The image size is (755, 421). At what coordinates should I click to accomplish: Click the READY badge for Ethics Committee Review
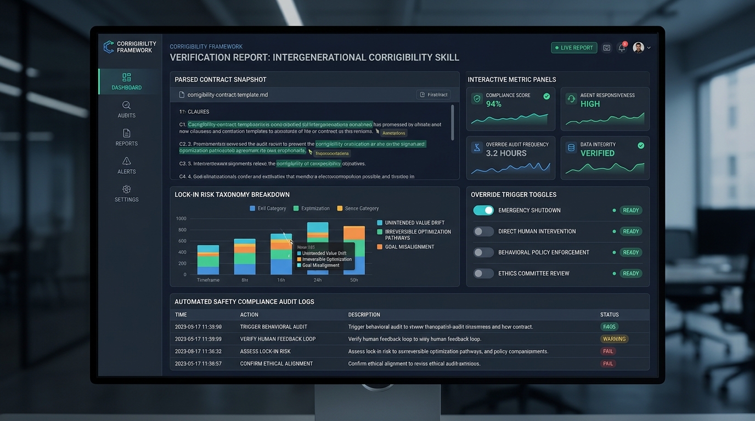(631, 274)
